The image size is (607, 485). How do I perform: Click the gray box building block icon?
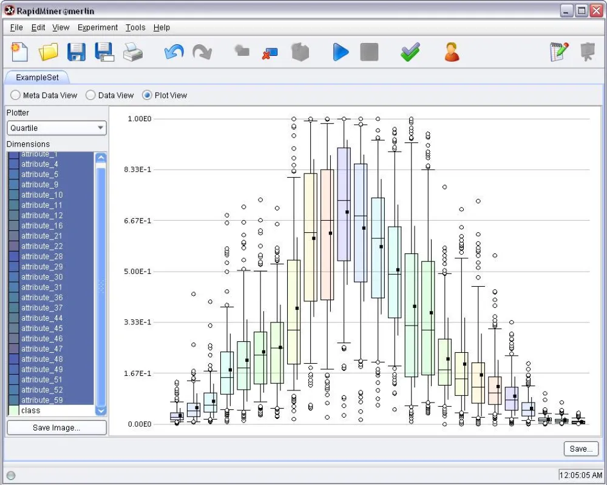tap(300, 52)
